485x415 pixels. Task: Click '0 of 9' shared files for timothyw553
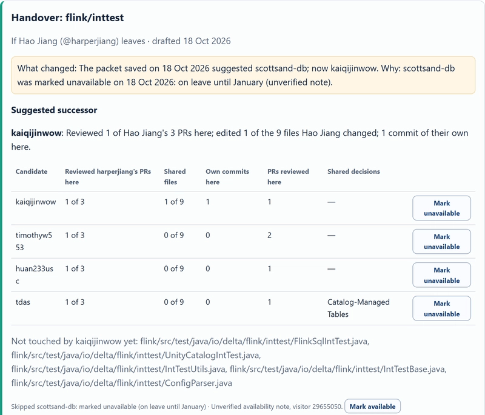[174, 235]
